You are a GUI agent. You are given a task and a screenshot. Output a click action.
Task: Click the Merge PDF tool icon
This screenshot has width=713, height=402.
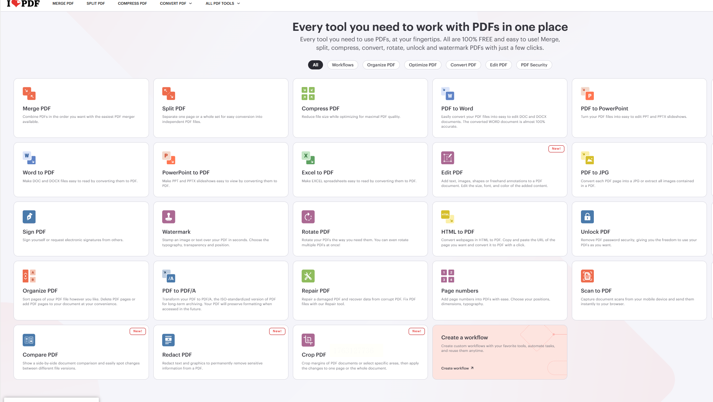click(x=29, y=93)
